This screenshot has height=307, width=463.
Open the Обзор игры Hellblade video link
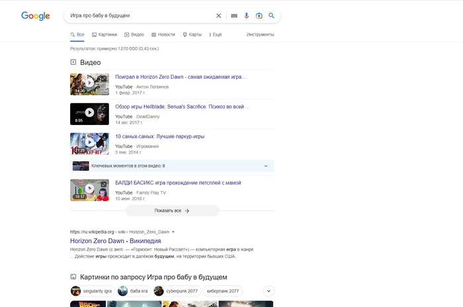click(182, 107)
